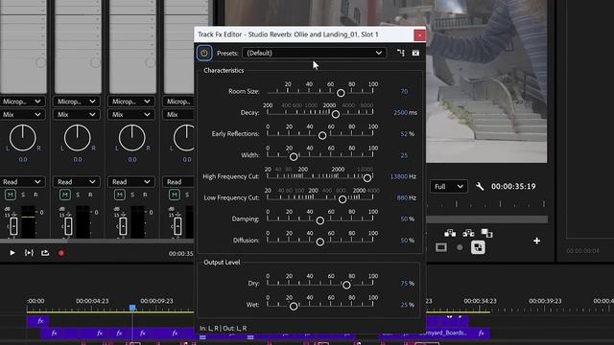Click the delete preset icon in Fx Editor
The height and width of the screenshot is (345, 614).
(415, 53)
